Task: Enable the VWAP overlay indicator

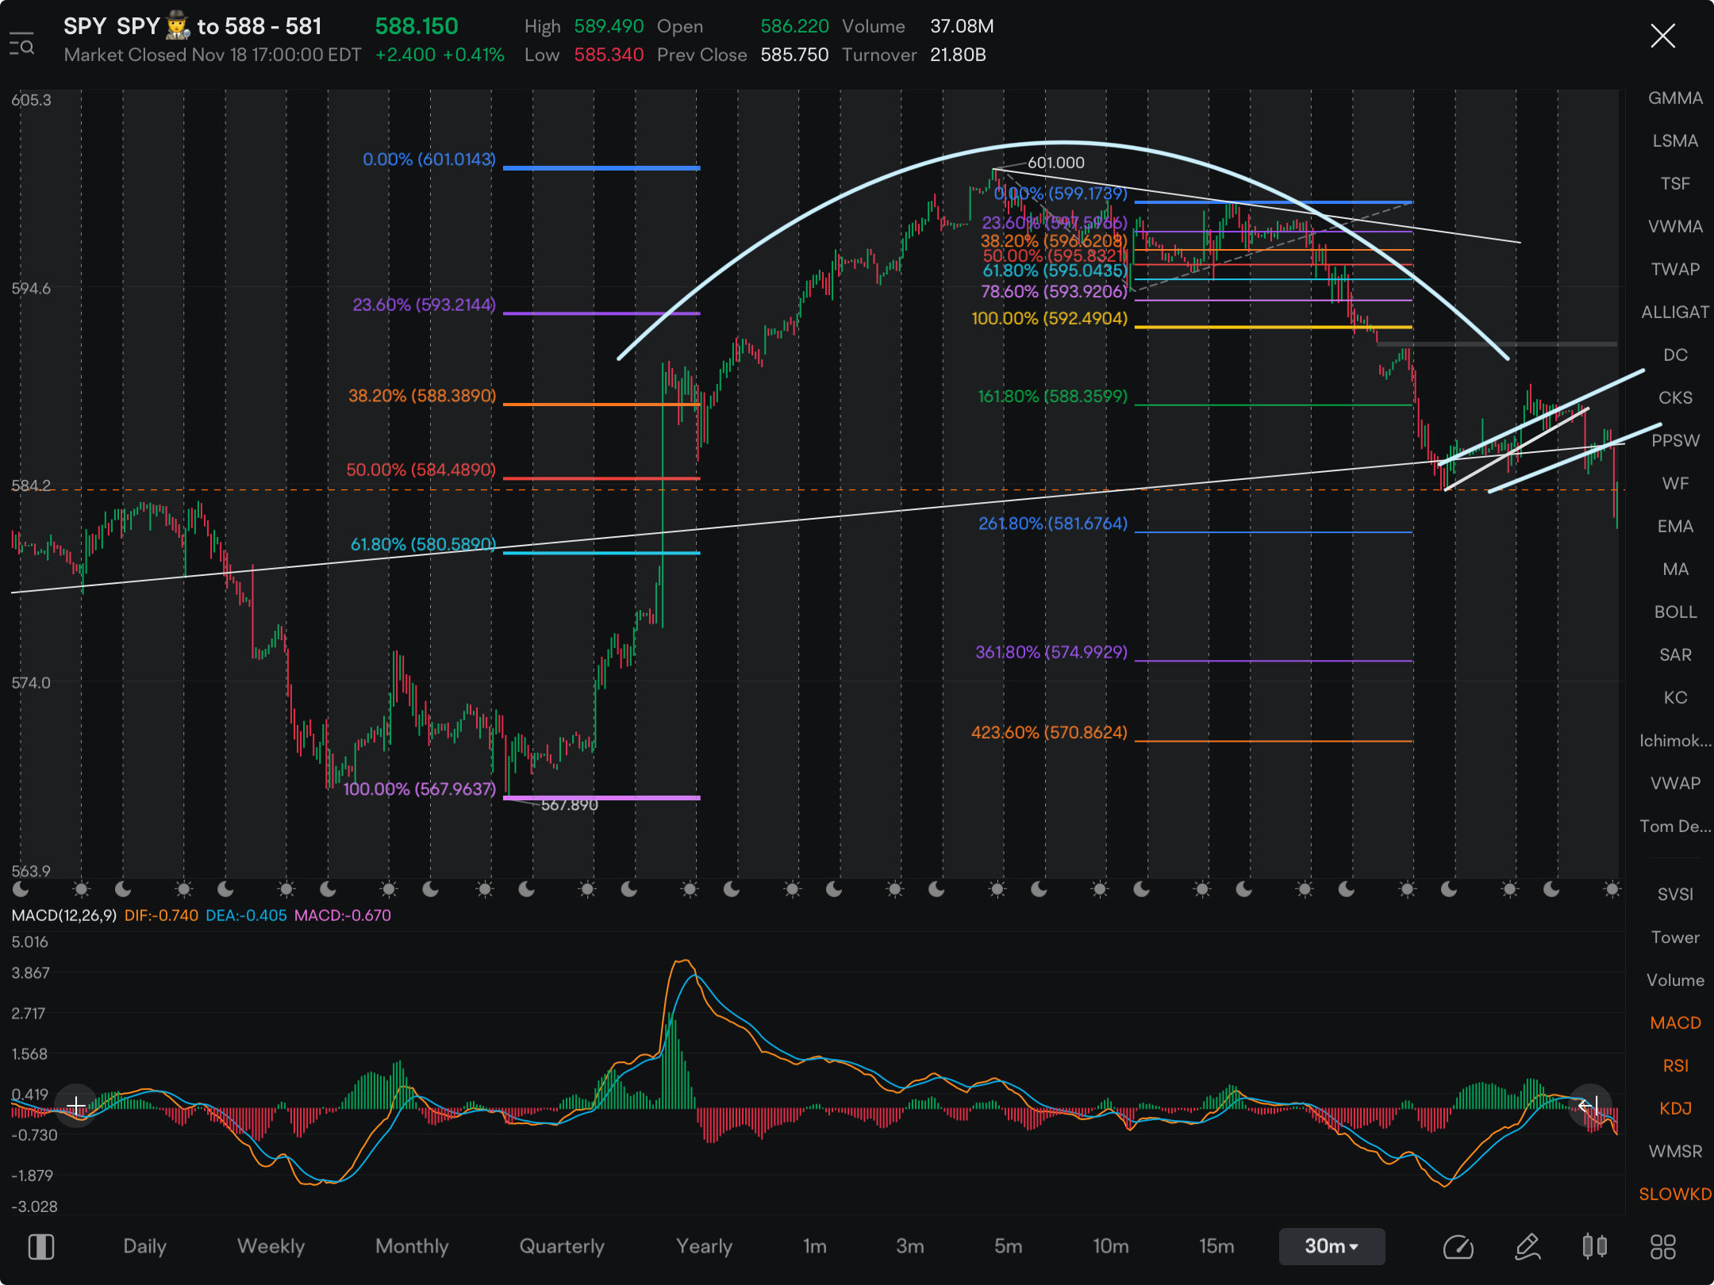Action: point(1675,783)
